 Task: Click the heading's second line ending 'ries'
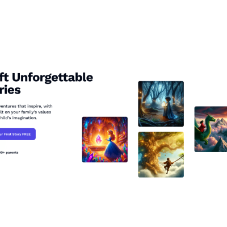pyautogui.click(x=10, y=90)
